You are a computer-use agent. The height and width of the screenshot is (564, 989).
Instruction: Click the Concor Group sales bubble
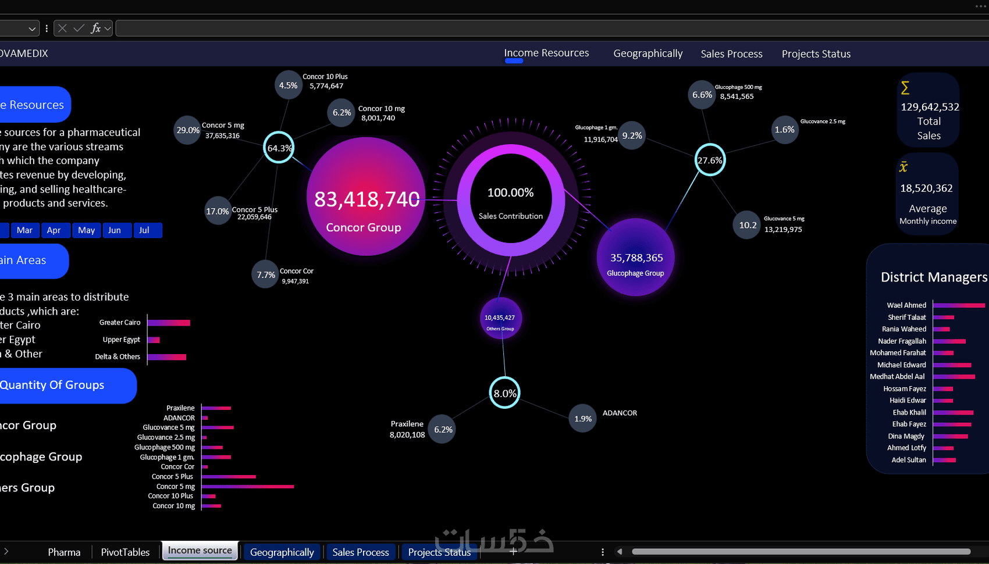coord(366,197)
